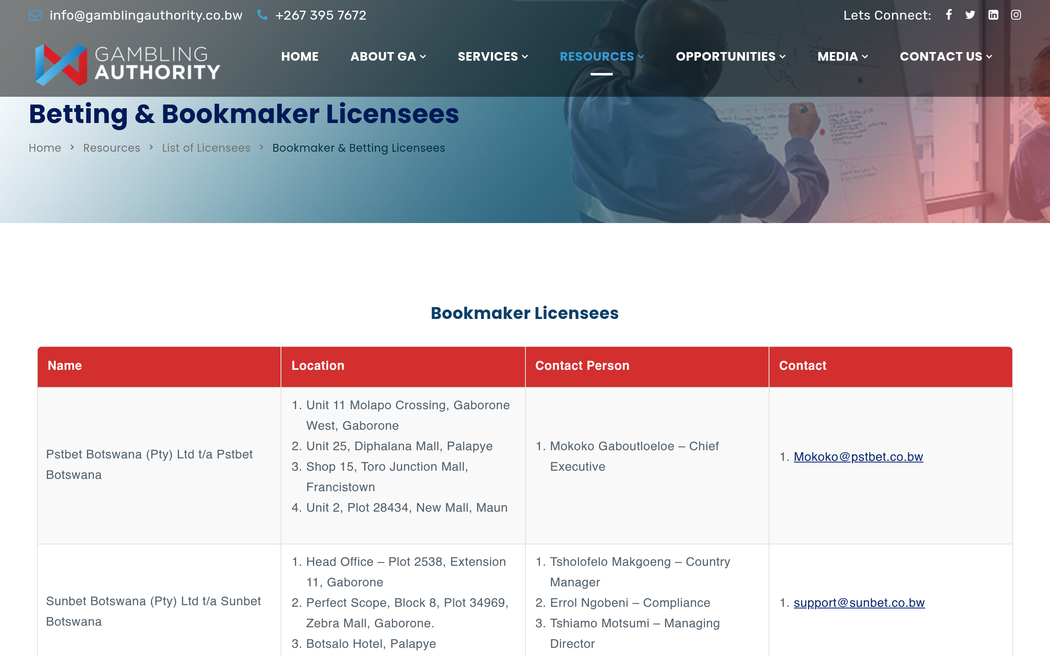Click the Betting & Bookmaker Licensees page title
Image resolution: width=1050 pixels, height=656 pixels.
pyautogui.click(x=244, y=114)
